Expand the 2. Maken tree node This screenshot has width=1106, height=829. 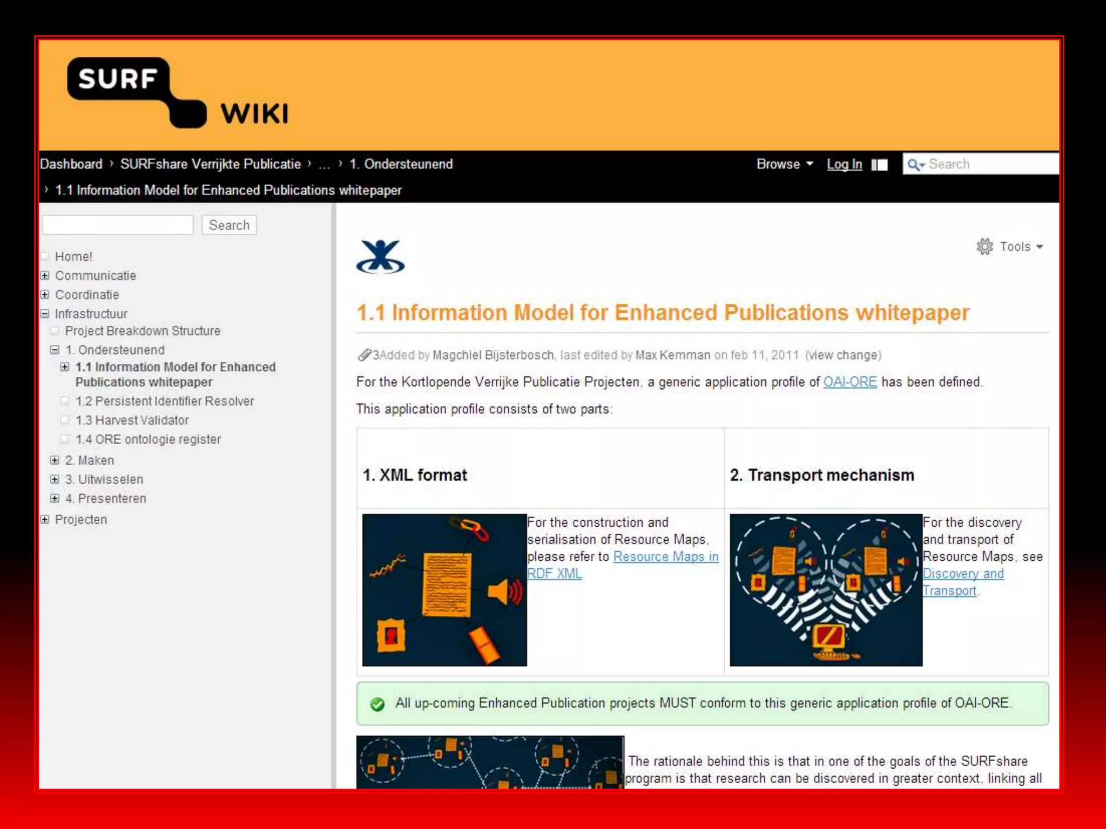[55, 460]
